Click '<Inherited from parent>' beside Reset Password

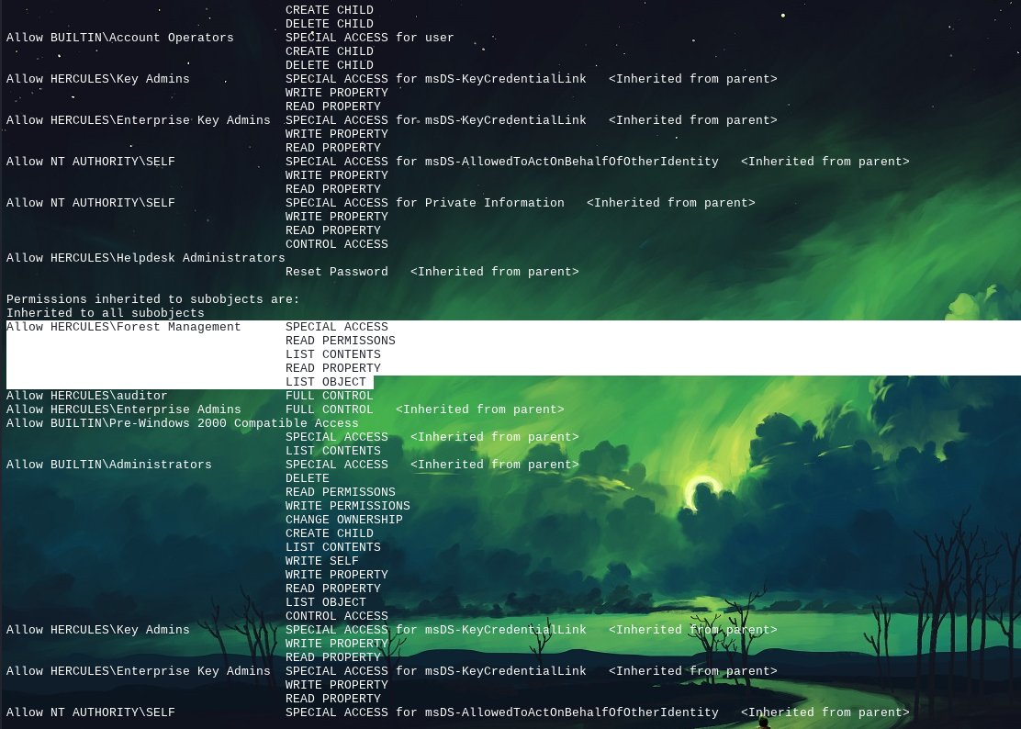[495, 272]
